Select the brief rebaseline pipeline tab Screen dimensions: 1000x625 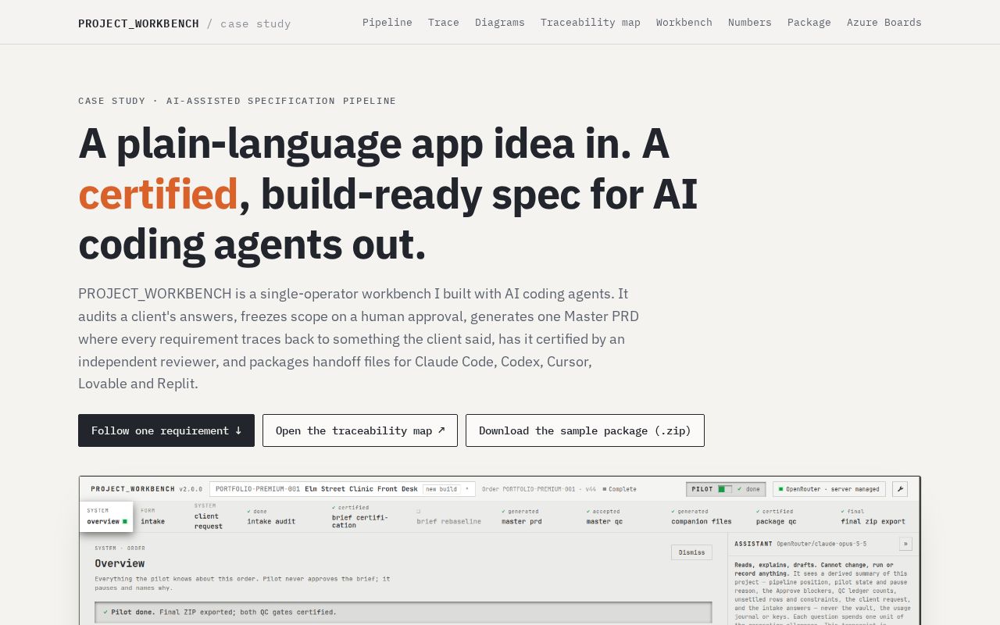[x=449, y=516]
